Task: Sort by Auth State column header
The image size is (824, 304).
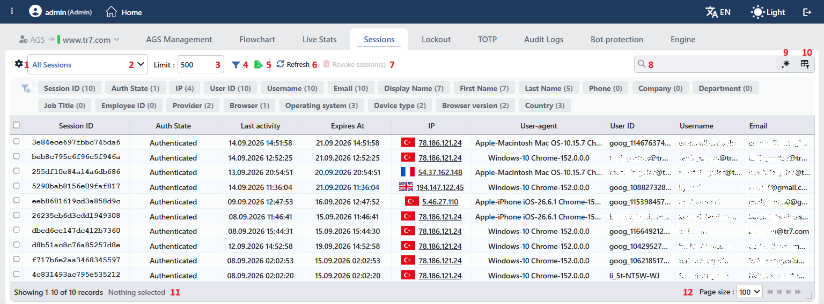Action: click(173, 126)
